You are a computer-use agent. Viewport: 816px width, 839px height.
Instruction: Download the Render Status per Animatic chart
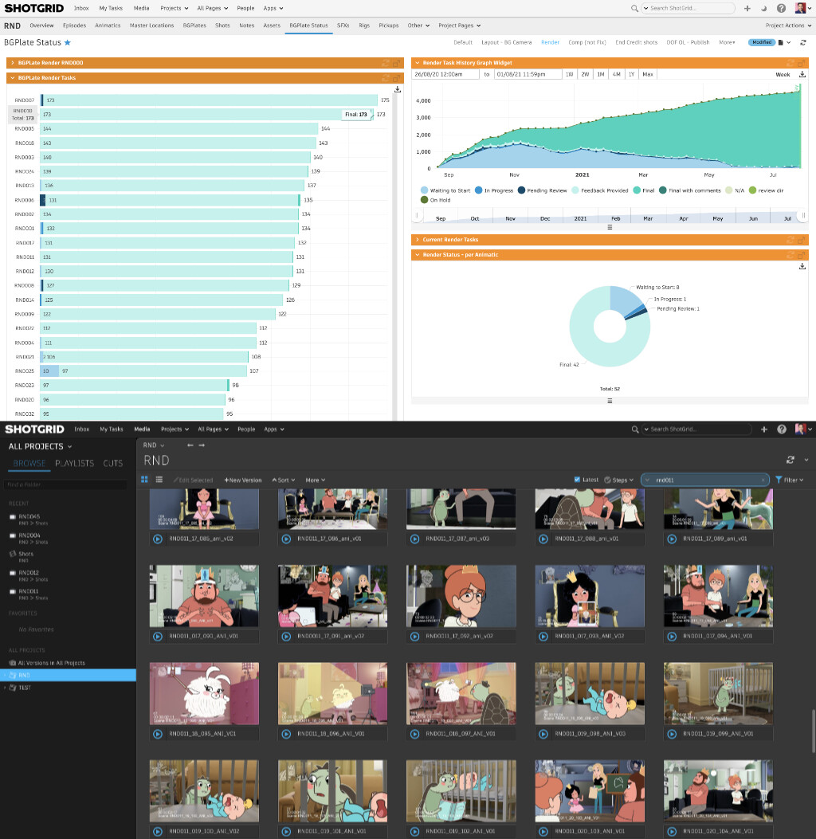[802, 266]
